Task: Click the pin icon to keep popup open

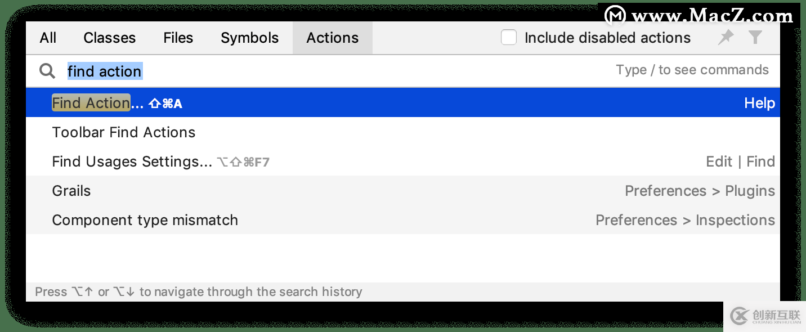Action: (726, 37)
